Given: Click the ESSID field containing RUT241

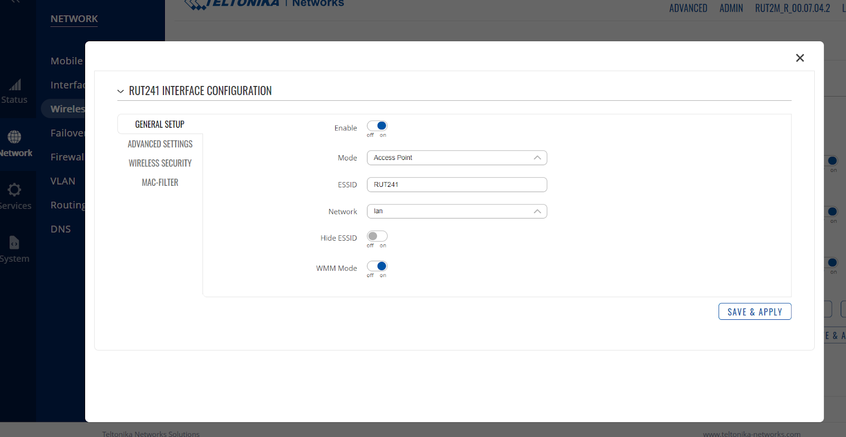Looking at the screenshot, I should 457,185.
